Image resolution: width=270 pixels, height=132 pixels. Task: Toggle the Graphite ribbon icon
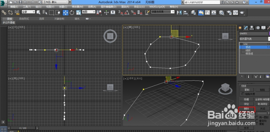click(201, 13)
